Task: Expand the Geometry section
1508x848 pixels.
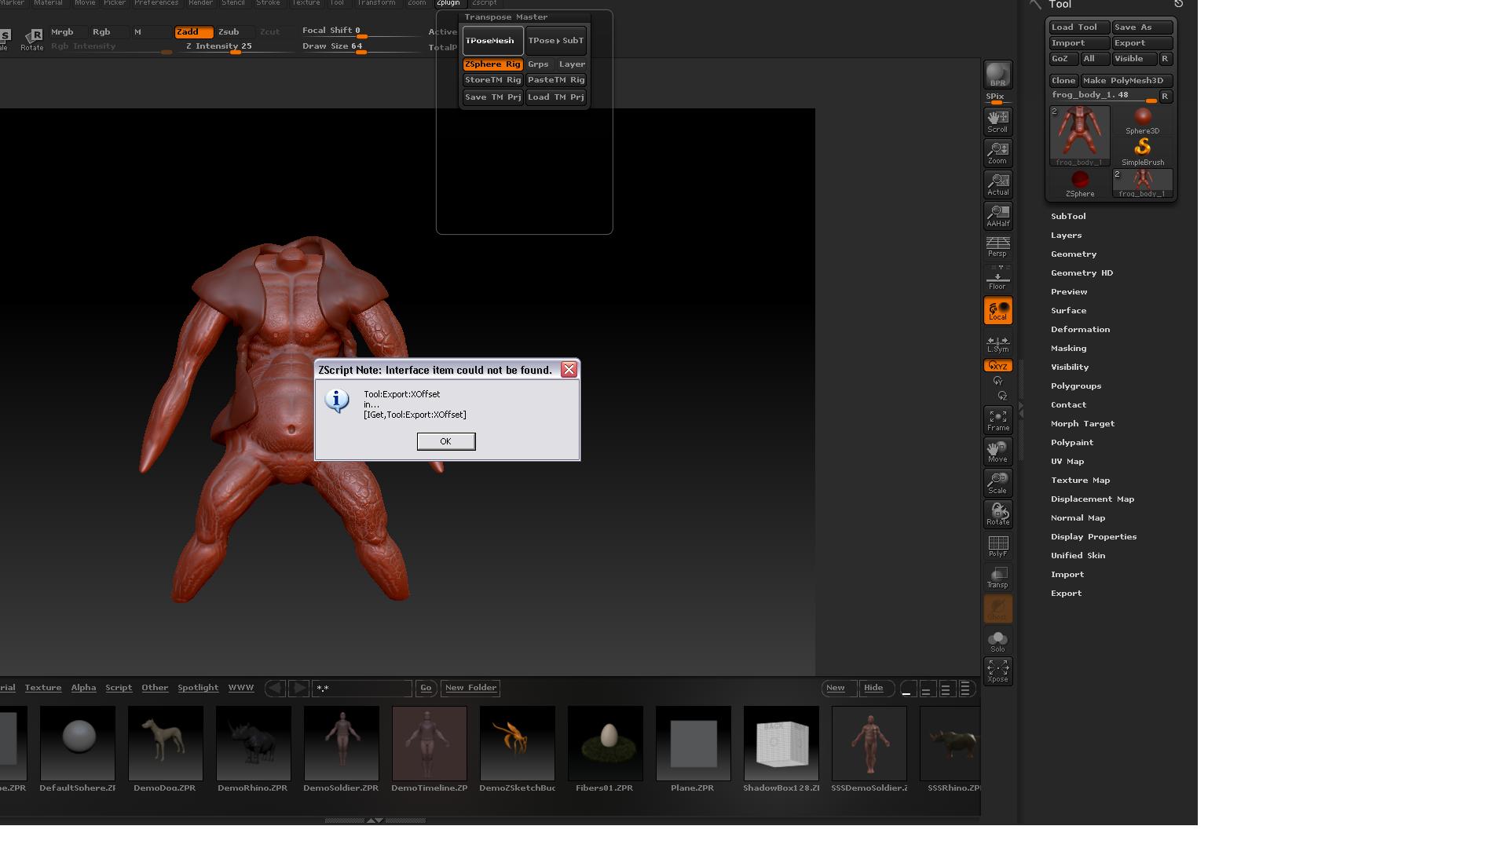Action: click(1074, 254)
